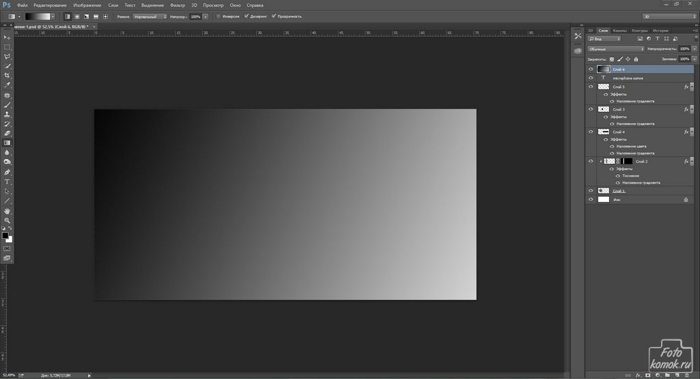Open the Редактирование menu
The height and width of the screenshot is (379, 700).
(50, 5)
